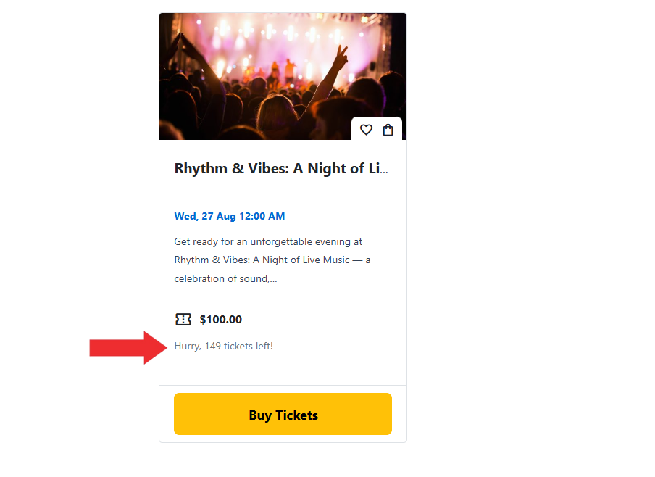Click the 'celebration of sound,...' description line
The width and height of the screenshot is (655, 477).
tap(225, 278)
